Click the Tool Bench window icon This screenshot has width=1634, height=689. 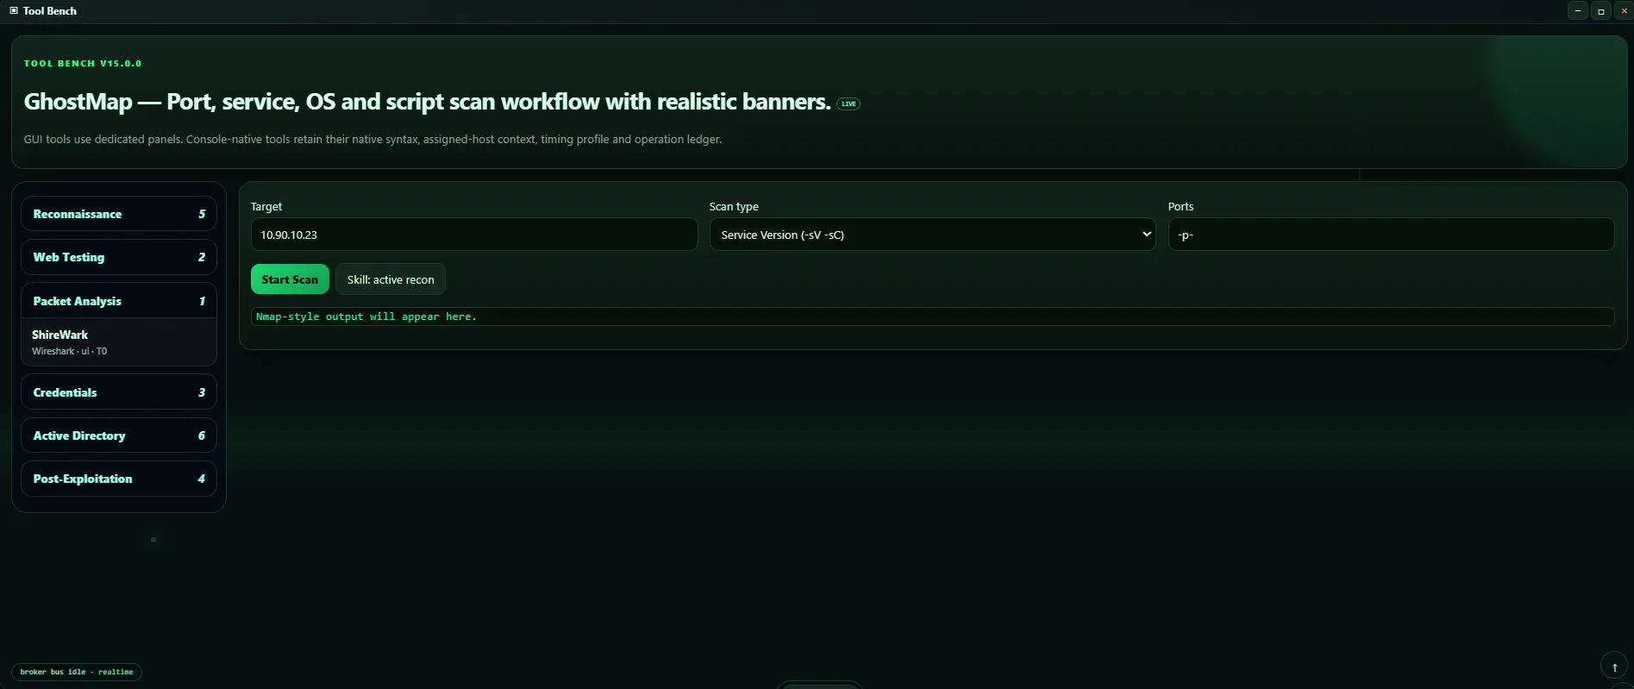coord(14,10)
